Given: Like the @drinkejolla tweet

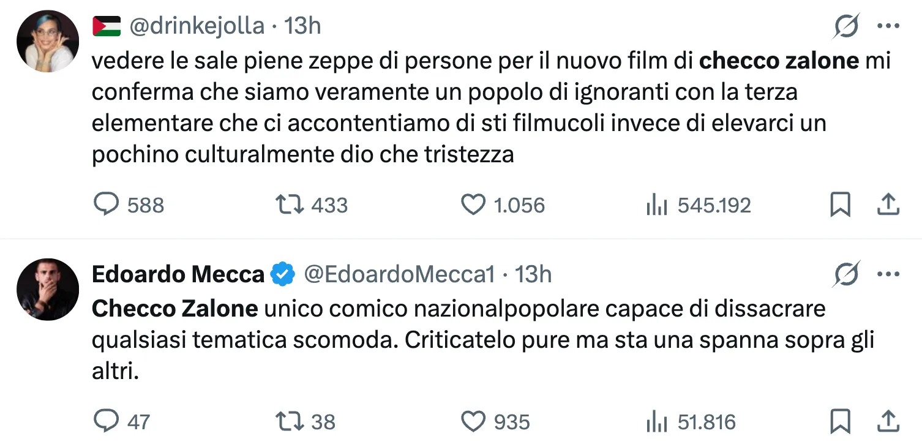Looking at the screenshot, I should click(x=472, y=205).
